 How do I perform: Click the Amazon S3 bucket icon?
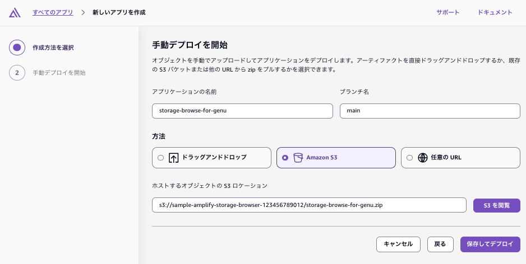pos(298,158)
